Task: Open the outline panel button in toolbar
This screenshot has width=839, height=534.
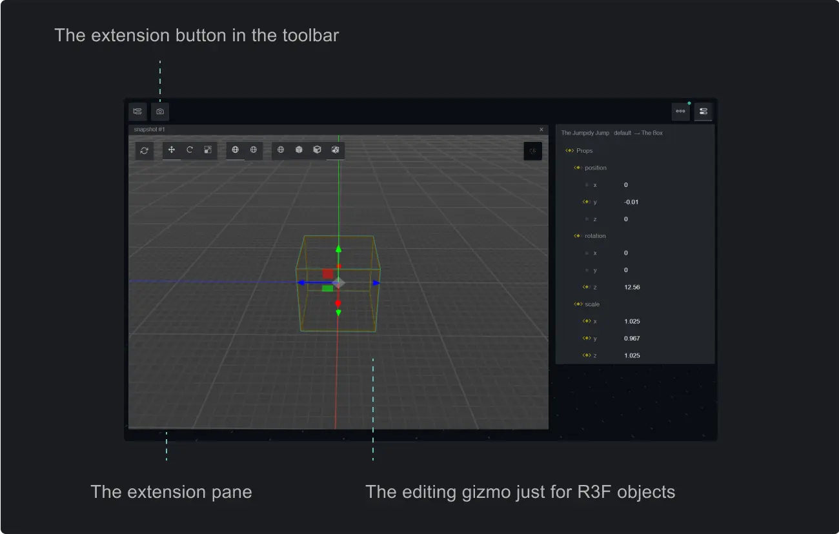Action: pyautogui.click(x=137, y=112)
